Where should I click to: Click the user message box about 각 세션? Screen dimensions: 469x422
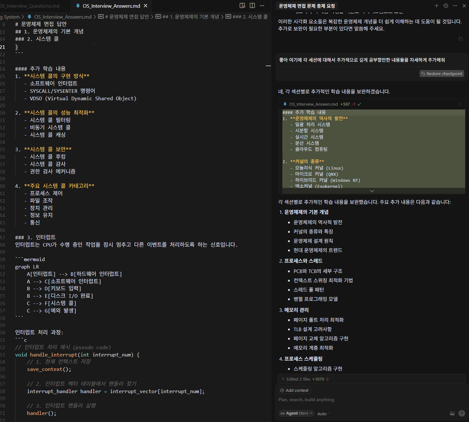(371, 60)
